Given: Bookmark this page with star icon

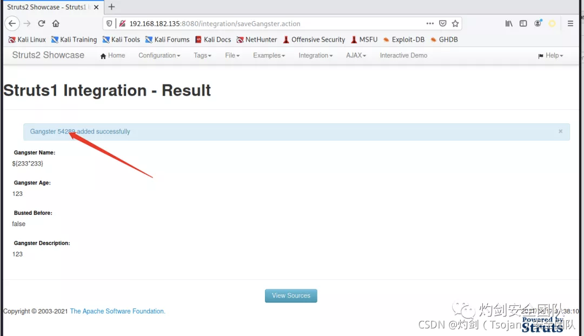Looking at the screenshot, I should click(455, 23).
